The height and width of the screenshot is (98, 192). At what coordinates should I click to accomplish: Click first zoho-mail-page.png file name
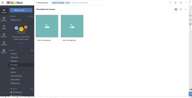click(x=44, y=40)
